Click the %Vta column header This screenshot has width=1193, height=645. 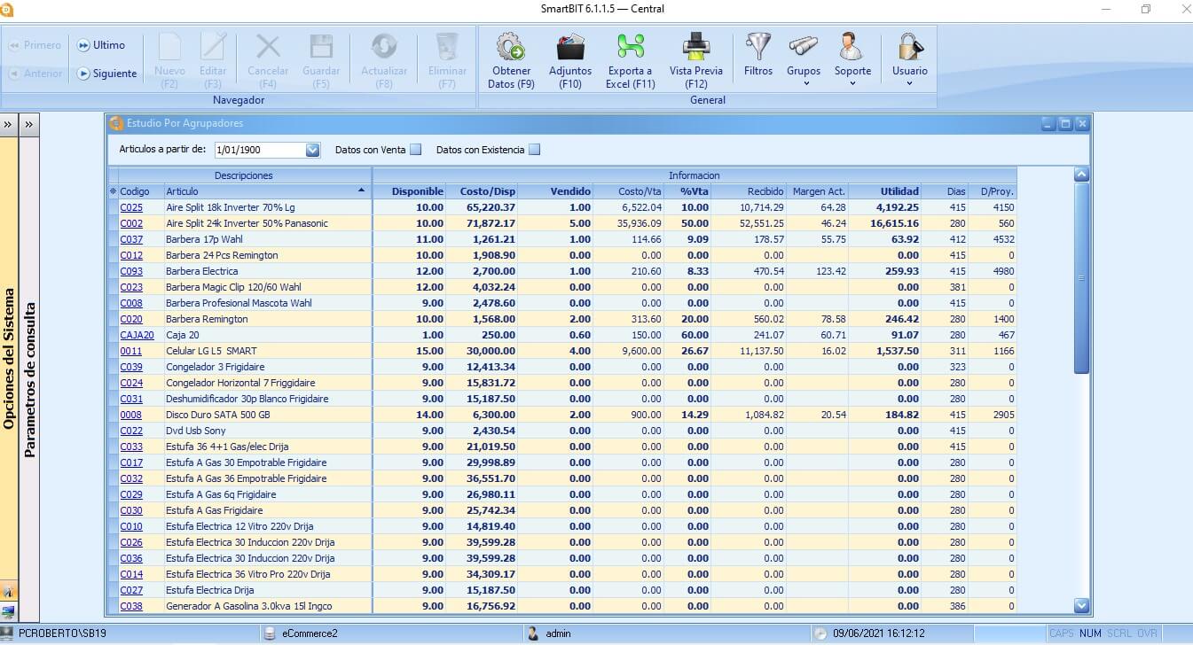pyautogui.click(x=687, y=191)
